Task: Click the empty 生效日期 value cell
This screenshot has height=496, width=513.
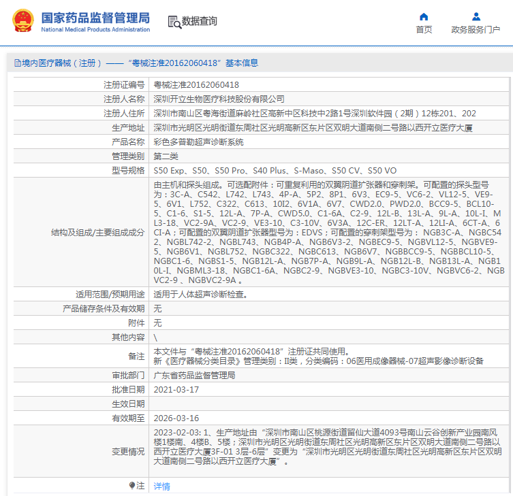Action: pos(329,404)
